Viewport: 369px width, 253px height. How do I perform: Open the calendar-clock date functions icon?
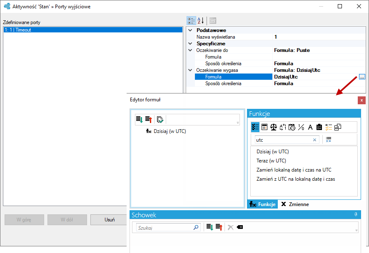tap(292, 127)
